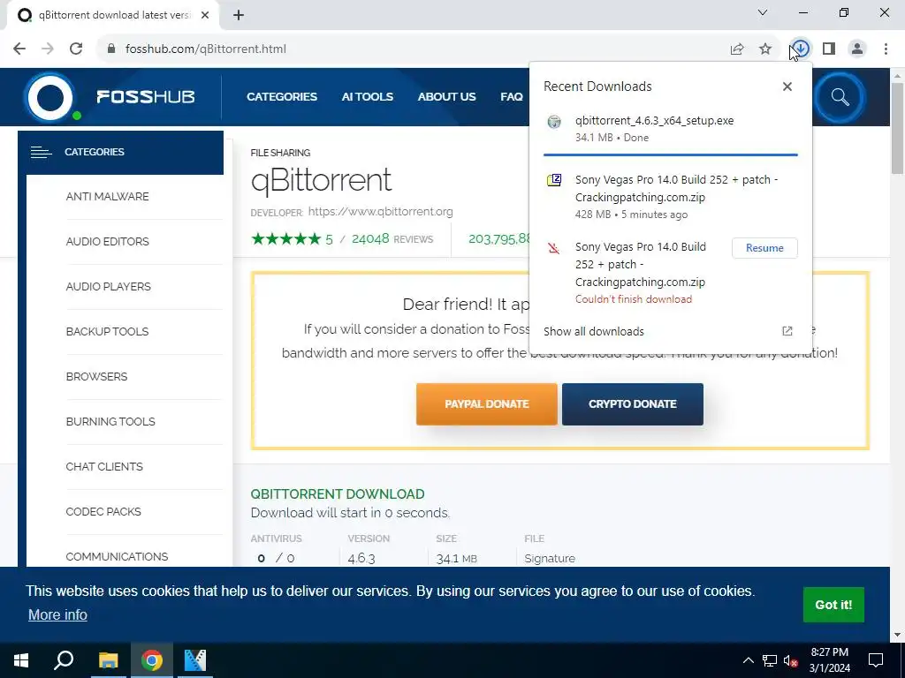Image resolution: width=905 pixels, height=678 pixels.
Task: Click the qbittorrent setup file icon
Action: [x=554, y=122]
